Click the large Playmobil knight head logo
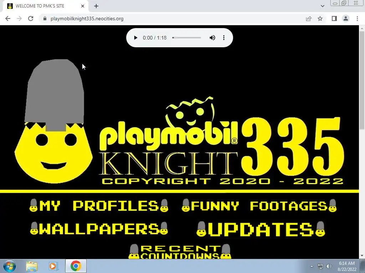The height and width of the screenshot is (273, 365). tap(53, 121)
